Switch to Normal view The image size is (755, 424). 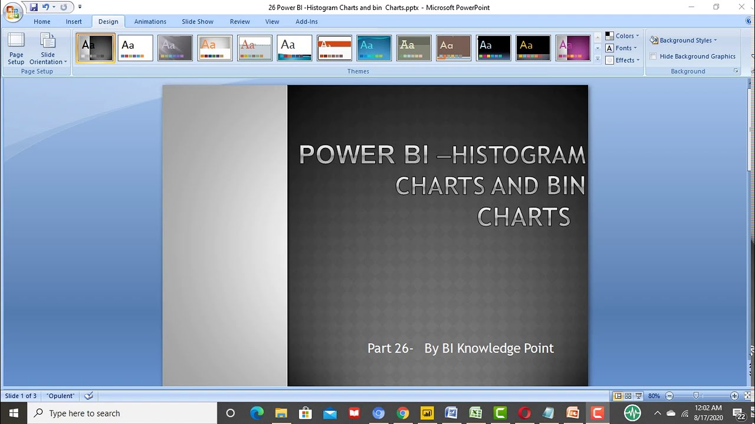click(x=618, y=396)
